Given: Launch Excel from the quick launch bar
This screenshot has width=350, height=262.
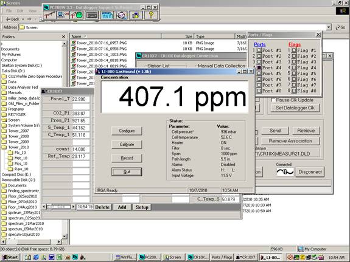Looking at the screenshot, I should click(59, 257).
